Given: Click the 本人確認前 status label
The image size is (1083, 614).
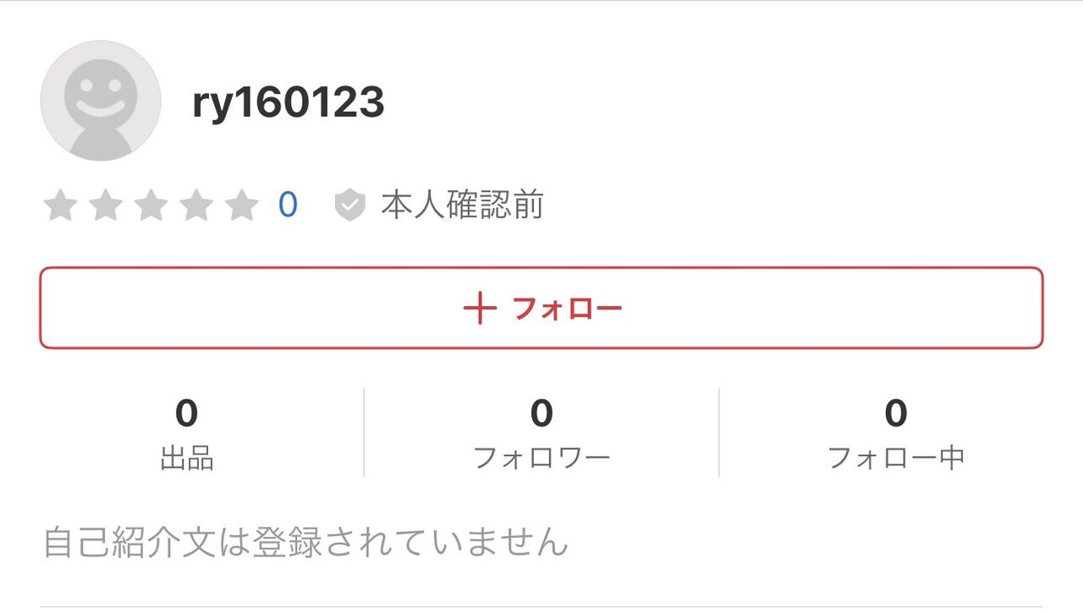Looking at the screenshot, I should click(461, 204).
